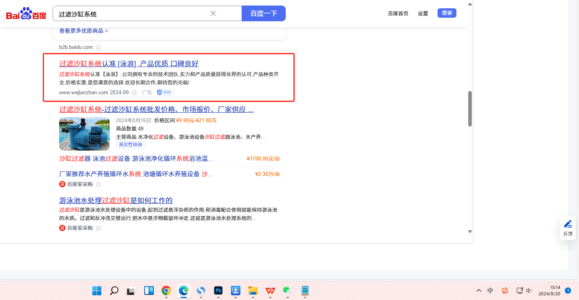The height and width of the screenshot is (300, 579).
Task: Show hidden tray icons with the chevron
Action: (478, 291)
